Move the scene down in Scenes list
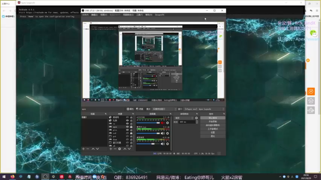This screenshot has height=180, width=321. 98,149
